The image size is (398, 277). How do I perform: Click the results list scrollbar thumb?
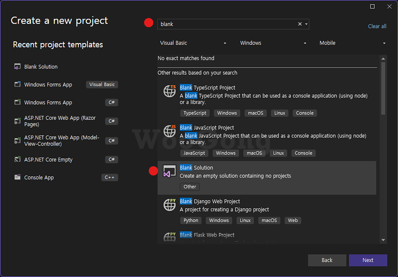383,88
